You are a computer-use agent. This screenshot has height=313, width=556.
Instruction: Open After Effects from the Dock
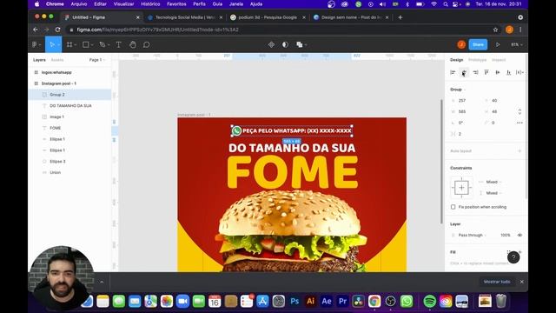[327, 302]
